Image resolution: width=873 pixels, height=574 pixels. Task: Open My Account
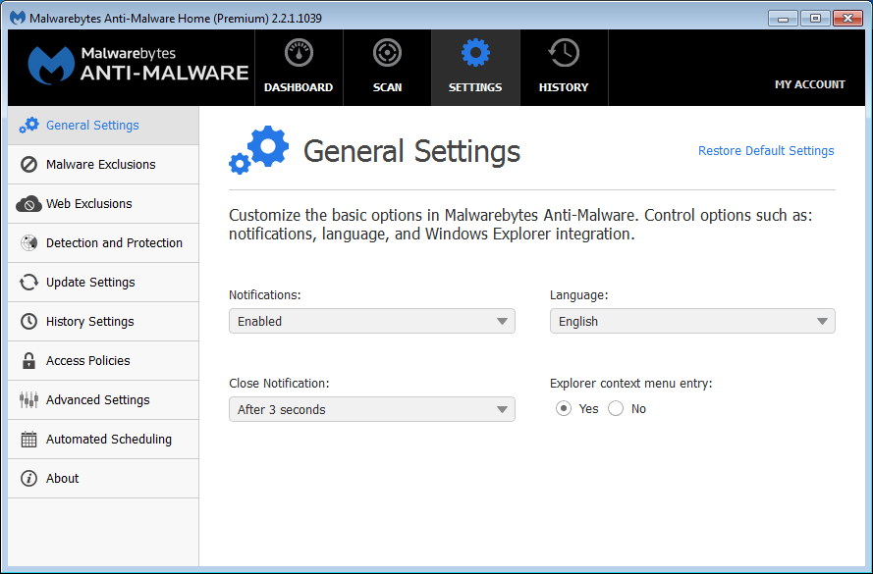(809, 84)
